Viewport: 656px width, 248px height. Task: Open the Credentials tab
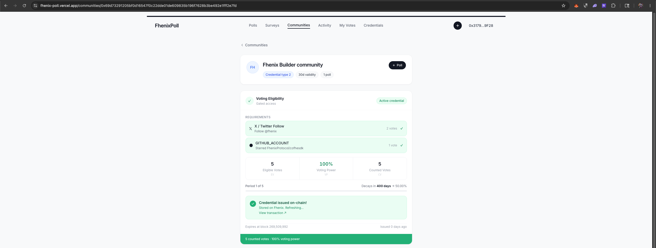pyautogui.click(x=373, y=25)
